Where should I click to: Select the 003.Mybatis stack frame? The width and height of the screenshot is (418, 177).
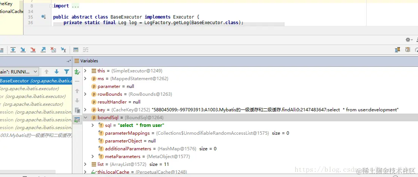[x=36, y=135]
